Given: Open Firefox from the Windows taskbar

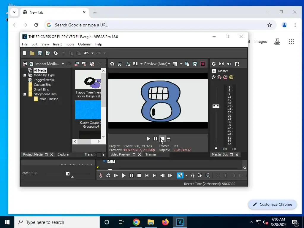Looking at the screenshot, I should (x=165, y=222).
